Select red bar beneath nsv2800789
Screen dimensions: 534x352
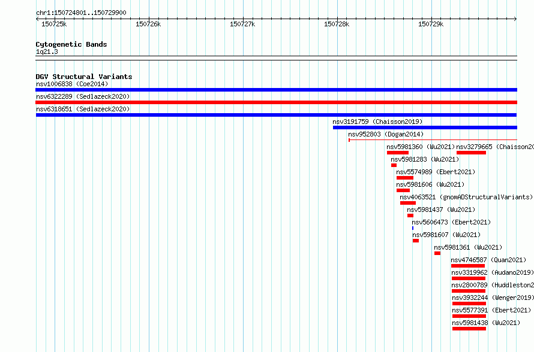[x=469, y=291]
